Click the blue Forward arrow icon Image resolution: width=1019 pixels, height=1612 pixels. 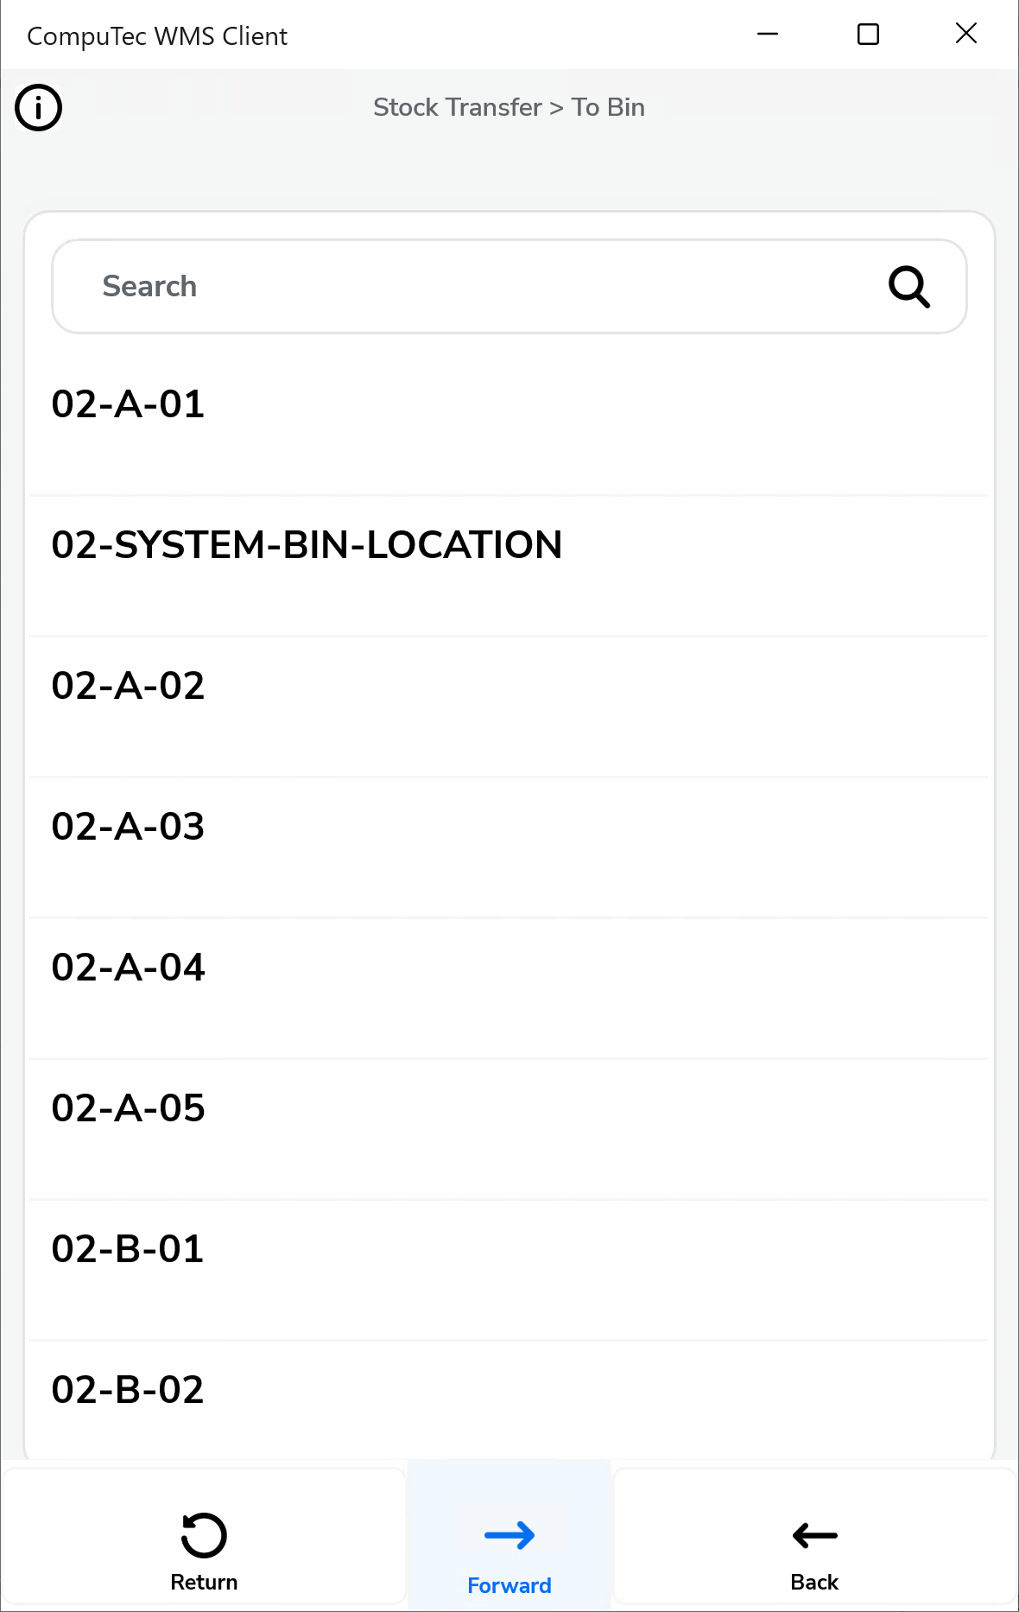click(509, 1535)
